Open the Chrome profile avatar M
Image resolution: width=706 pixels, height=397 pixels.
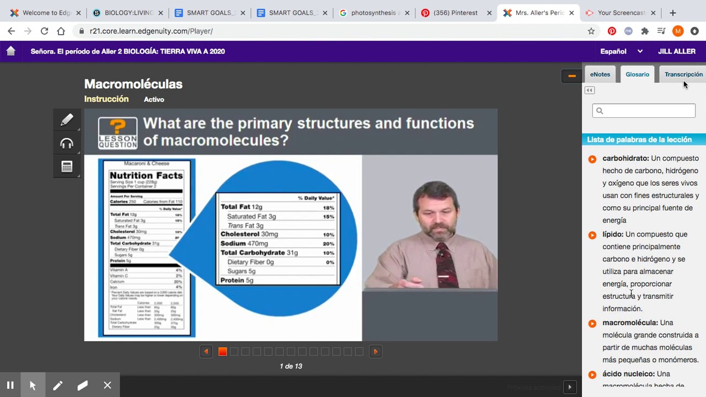point(678,31)
